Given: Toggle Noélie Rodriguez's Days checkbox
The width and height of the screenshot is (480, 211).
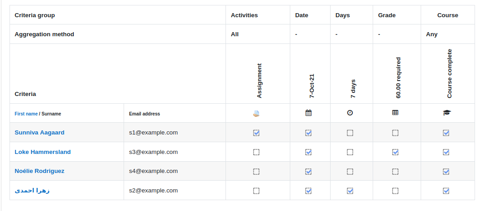Looking at the screenshot, I should pyautogui.click(x=350, y=172).
